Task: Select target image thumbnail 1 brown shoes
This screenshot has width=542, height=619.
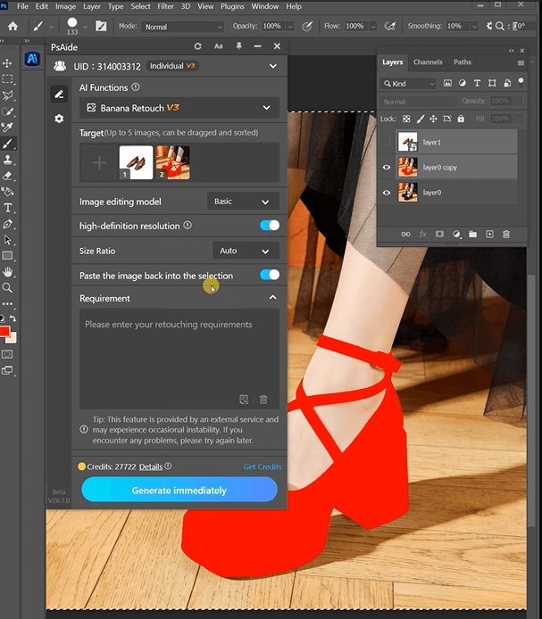Action: (136, 162)
